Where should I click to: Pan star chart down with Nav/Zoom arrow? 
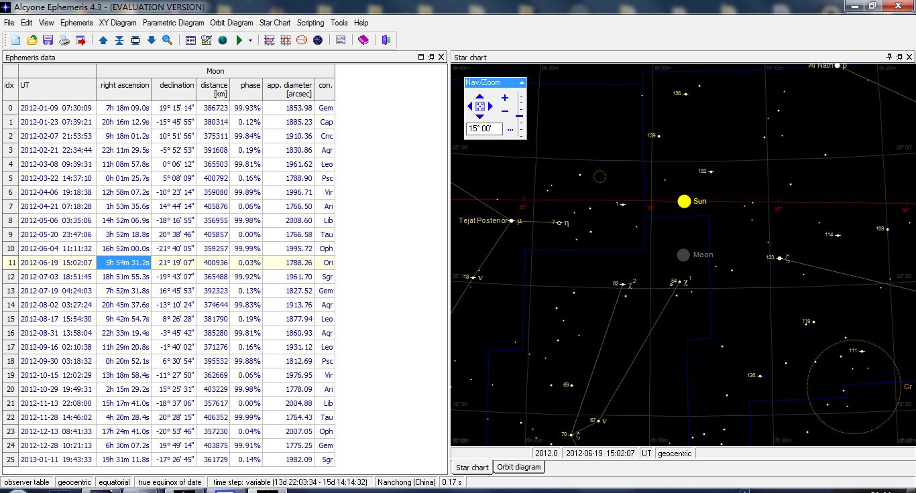click(479, 117)
